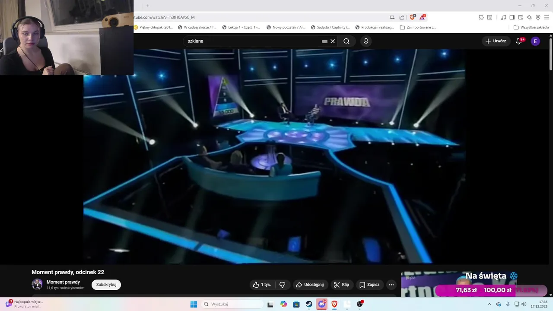Viewport: 553px width, 311px height.
Task: Open the 'Moment prawdy' channel name link
Action: pos(63,282)
